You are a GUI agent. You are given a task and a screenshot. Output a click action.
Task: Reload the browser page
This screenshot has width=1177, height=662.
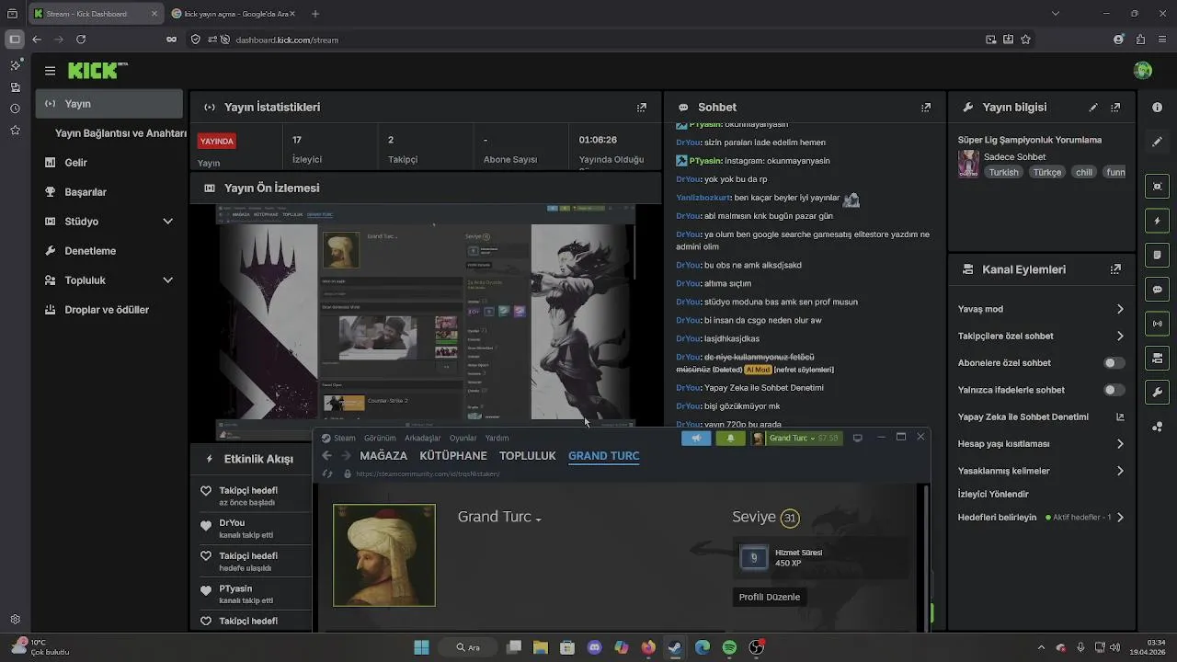pos(81,40)
